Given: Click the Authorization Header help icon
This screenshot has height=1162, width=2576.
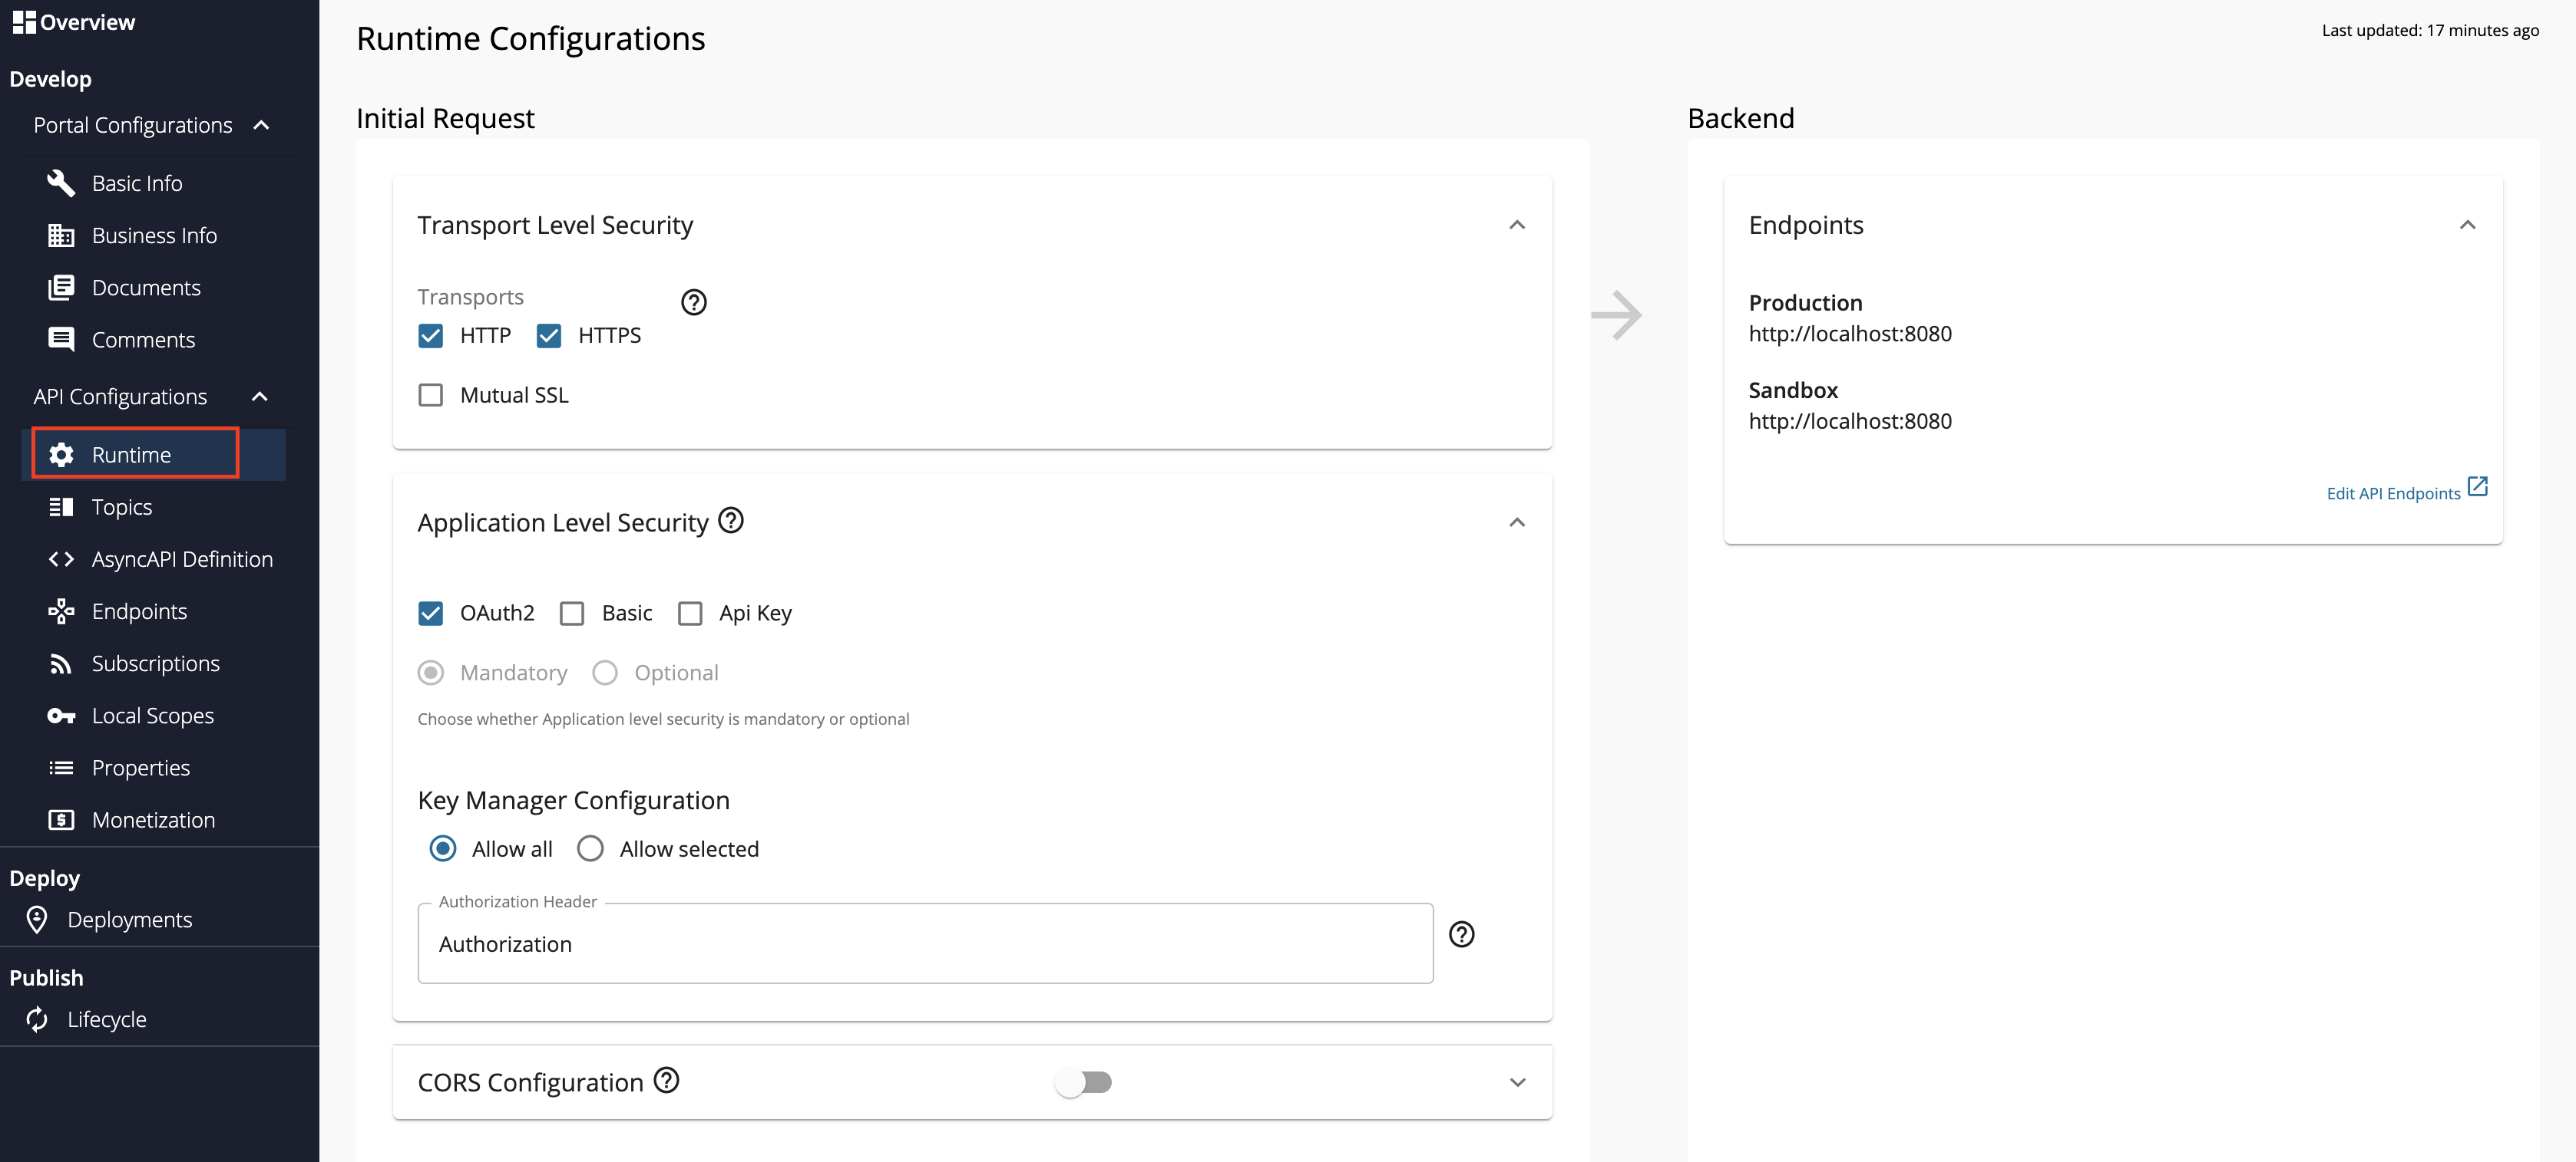Looking at the screenshot, I should (x=1462, y=934).
